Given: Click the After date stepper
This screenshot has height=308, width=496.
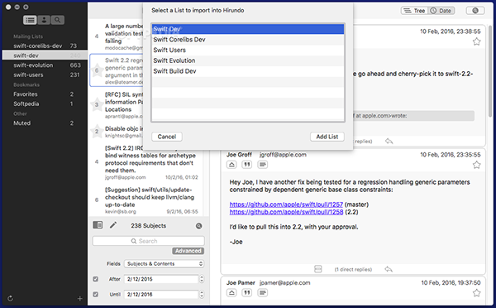Looking at the screenshot, I should 202,279.
